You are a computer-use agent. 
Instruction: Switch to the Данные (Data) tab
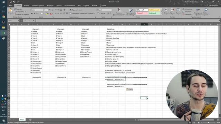pos(59,6)
